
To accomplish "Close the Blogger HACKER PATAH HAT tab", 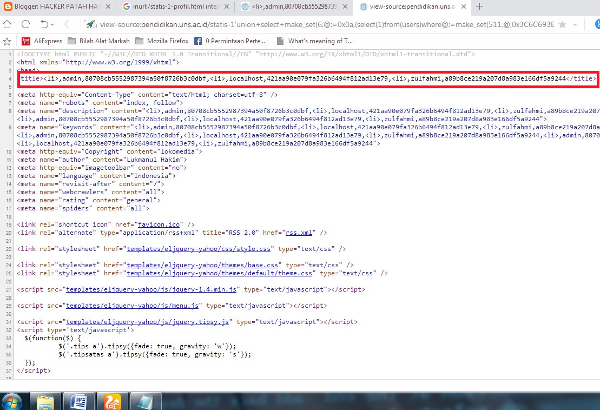I will [108, 6].
